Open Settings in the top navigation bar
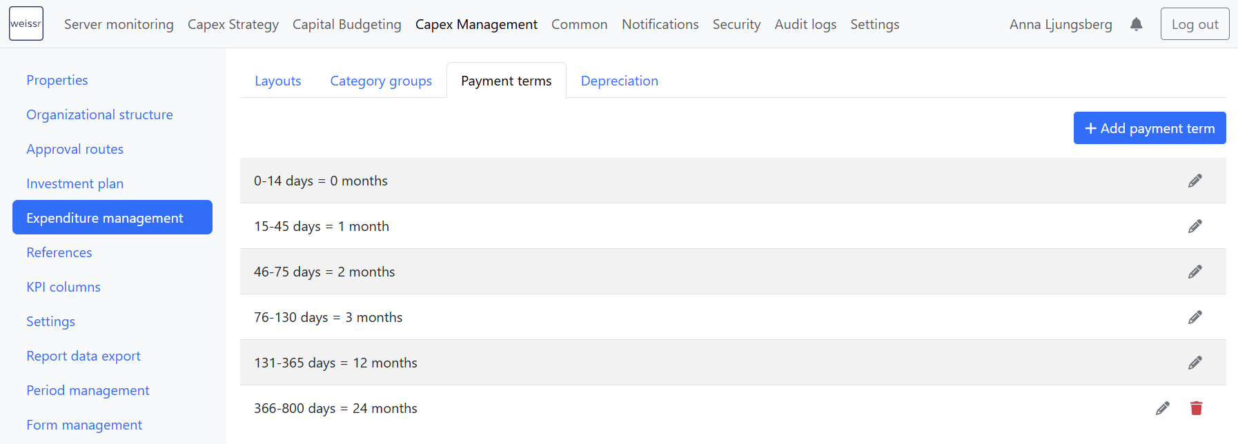Image resolution: width=1238 pixels, height=444 pixels. point(875,24)
